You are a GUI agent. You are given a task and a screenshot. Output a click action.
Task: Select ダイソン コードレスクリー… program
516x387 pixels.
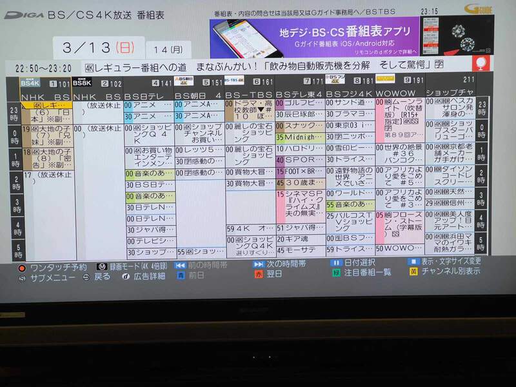coord(450,175)
